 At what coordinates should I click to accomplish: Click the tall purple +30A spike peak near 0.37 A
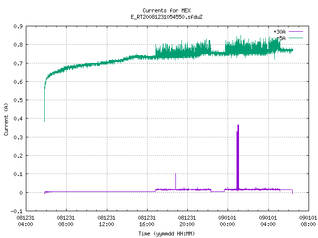[238, 125]
